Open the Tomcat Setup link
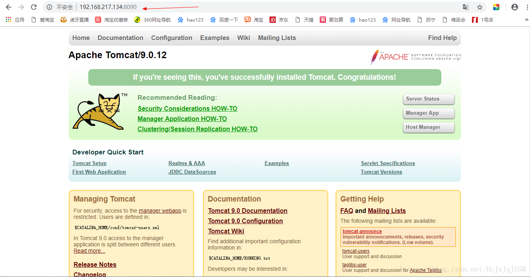This screenshot has height=277, width=530. 89,163
